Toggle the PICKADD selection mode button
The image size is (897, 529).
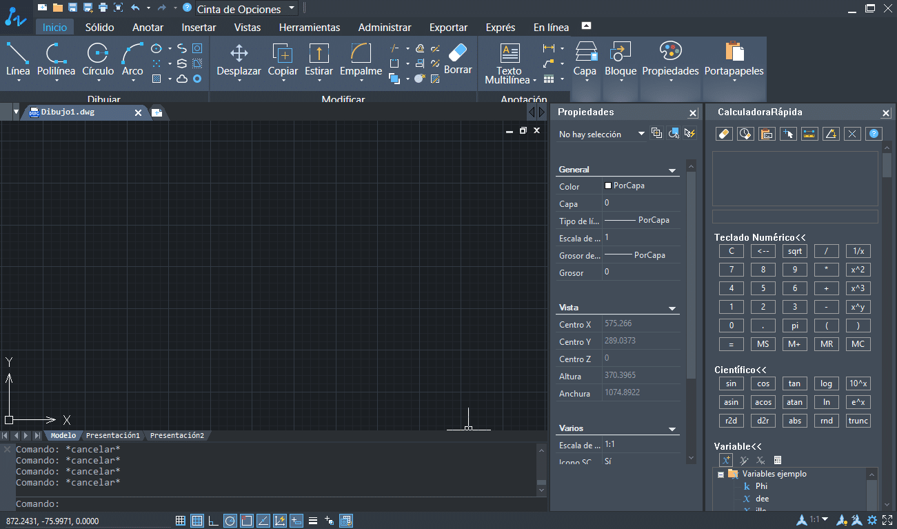(657, 133)
